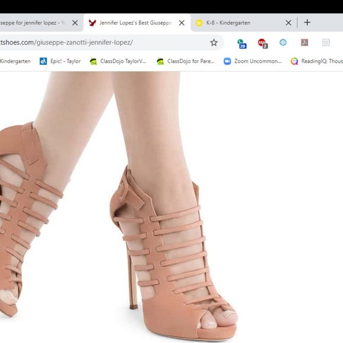Screen dimensions: 343x343
Task: Click the Zoom camera bookmark favicon
Action: [x=227, y=62]
